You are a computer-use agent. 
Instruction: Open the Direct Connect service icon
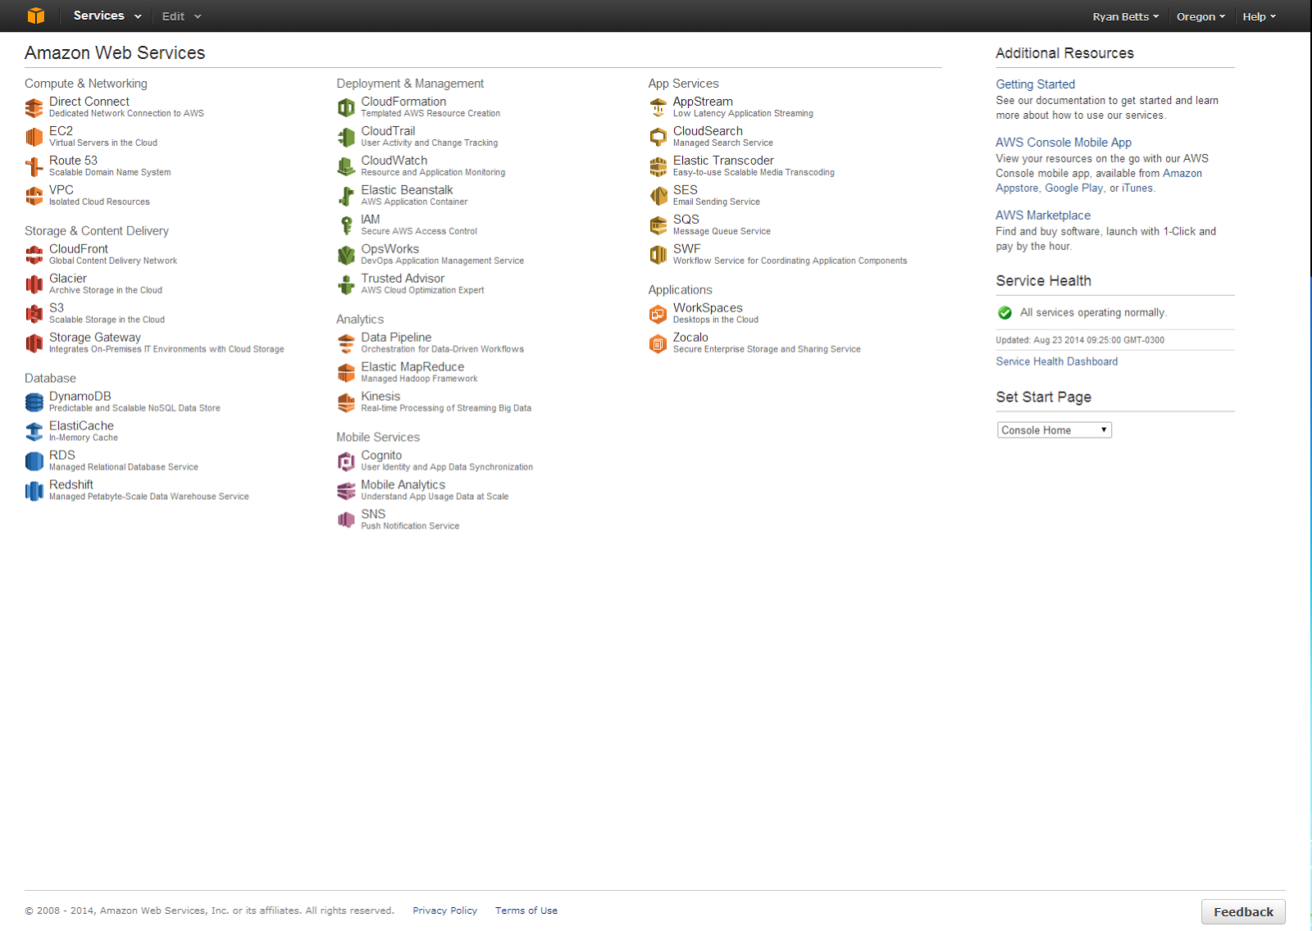coord(34,107)
